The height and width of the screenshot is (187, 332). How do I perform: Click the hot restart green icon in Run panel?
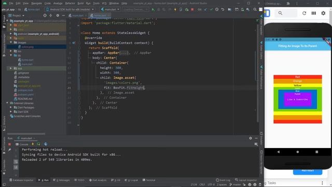click(38, 144)
